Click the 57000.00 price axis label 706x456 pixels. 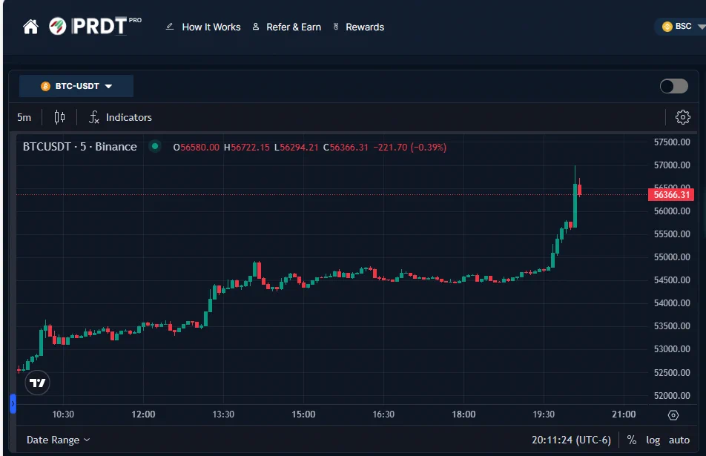click(672, 165)
